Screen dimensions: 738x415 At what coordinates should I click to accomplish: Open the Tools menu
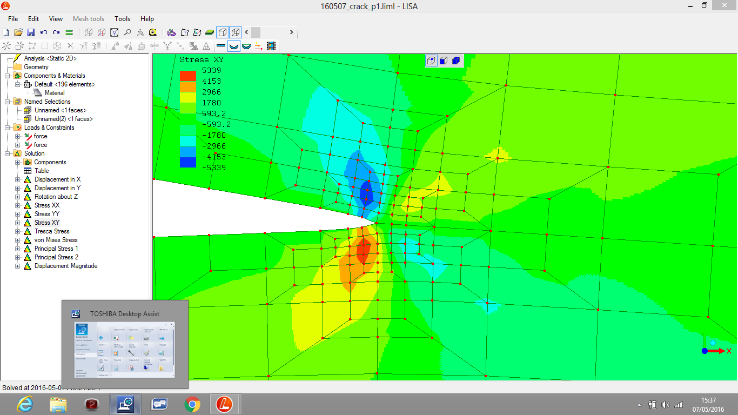tap(122, 19)
